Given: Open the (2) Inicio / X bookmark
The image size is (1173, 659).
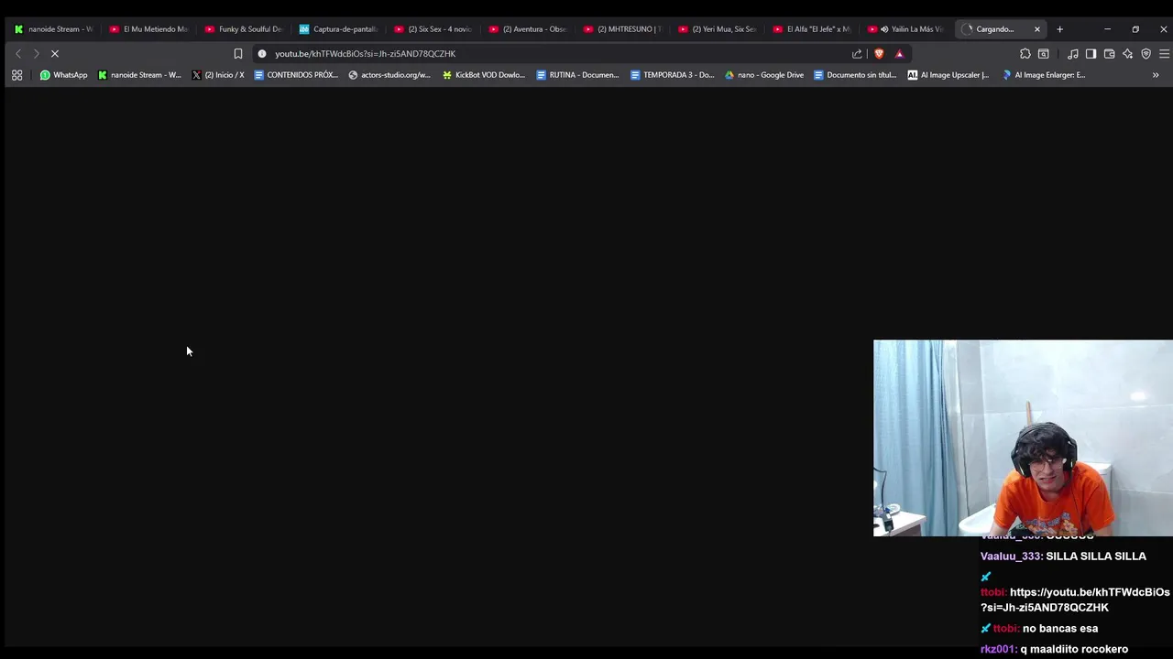Looking at the screenshot, I should (218, 75).
